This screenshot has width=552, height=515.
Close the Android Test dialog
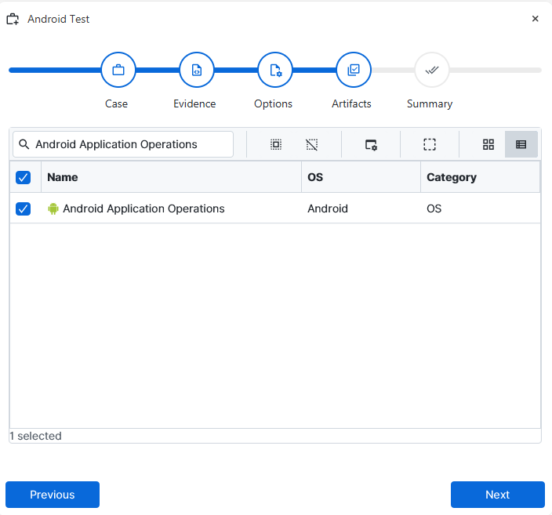tap(536, 19)
